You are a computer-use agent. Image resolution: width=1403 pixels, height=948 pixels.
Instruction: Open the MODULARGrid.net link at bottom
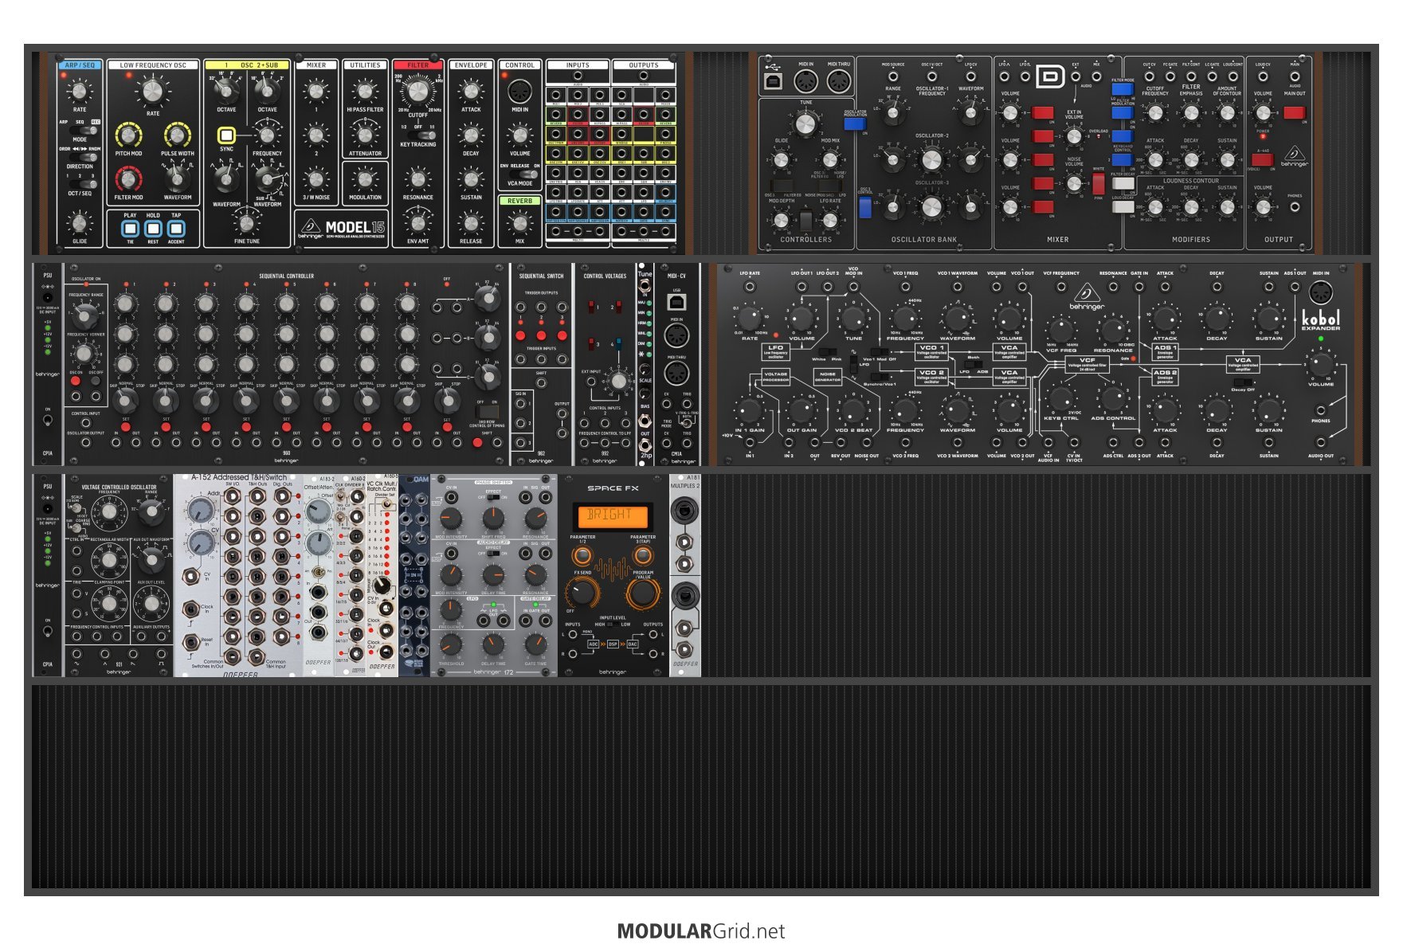click(701, 931)
